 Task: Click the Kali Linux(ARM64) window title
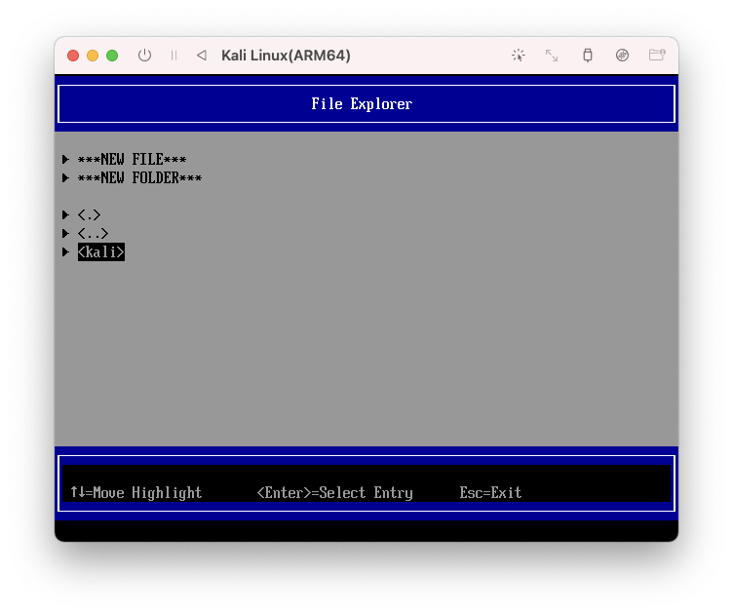[286, 56]
